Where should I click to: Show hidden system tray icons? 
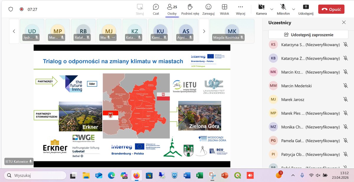coord(292,175)
